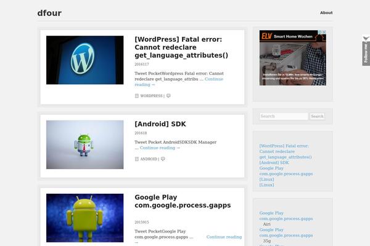Click the Search button in sidebar
Viewport: 370px width, 246px height.
[317, 116]
